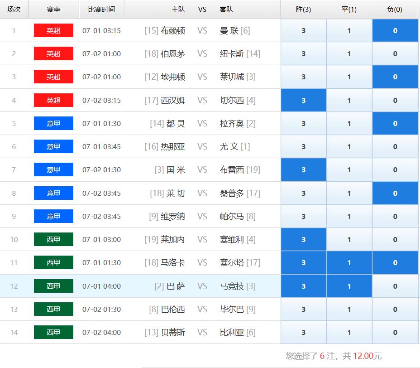Deselect loss (0) for 马洛卡 vs 塞尔塔
The width and height of the screenshot is (420, 368).
(x=395, y=262)
